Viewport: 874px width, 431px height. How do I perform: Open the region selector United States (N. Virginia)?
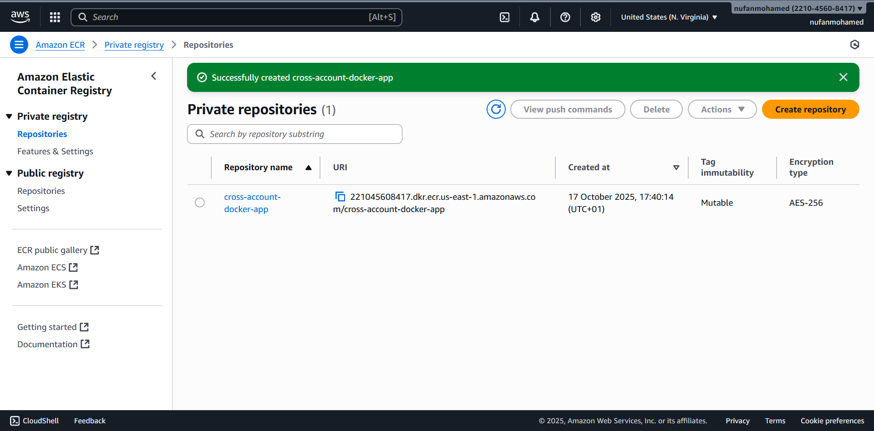pos(669,17)
